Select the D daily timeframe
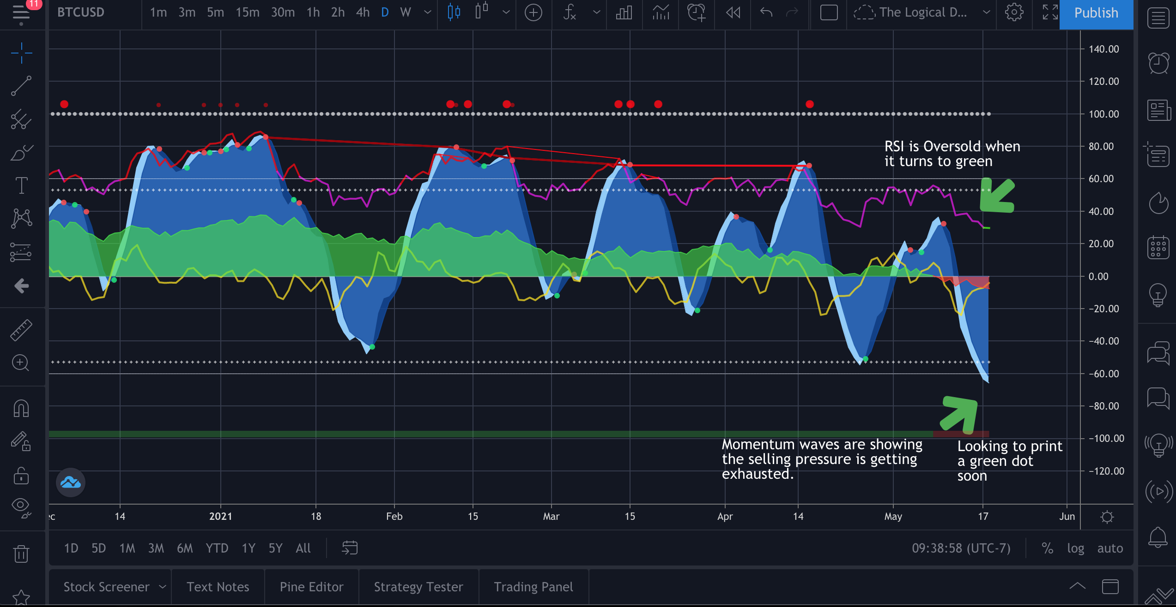 (385, 12)
